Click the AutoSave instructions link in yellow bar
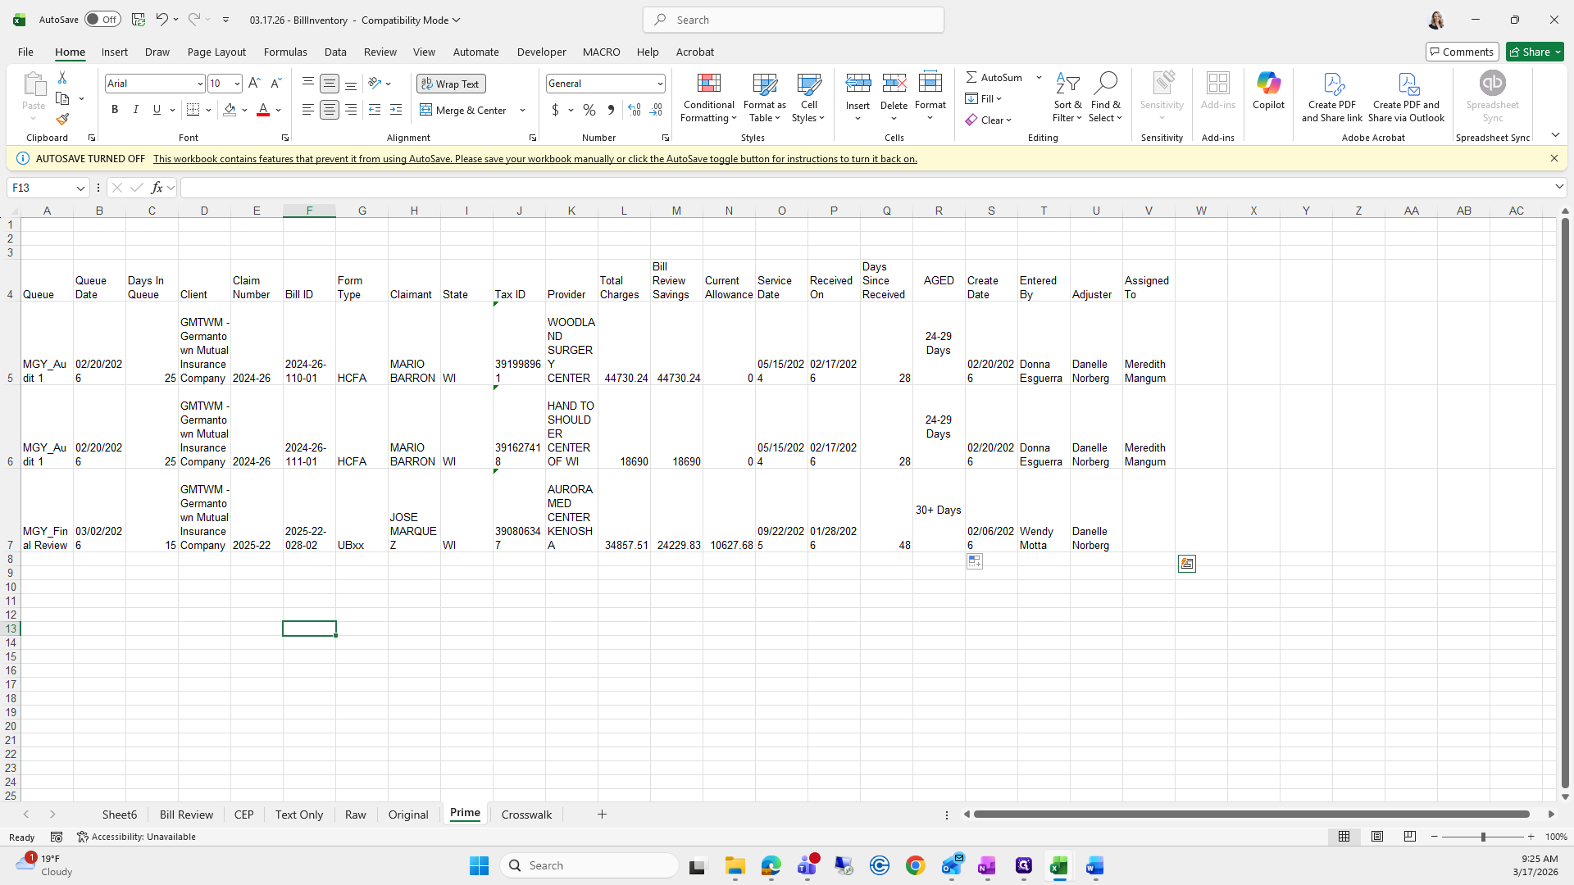Image resolution: width=1574 pixels, height=885 pixels. pos(535,159)
